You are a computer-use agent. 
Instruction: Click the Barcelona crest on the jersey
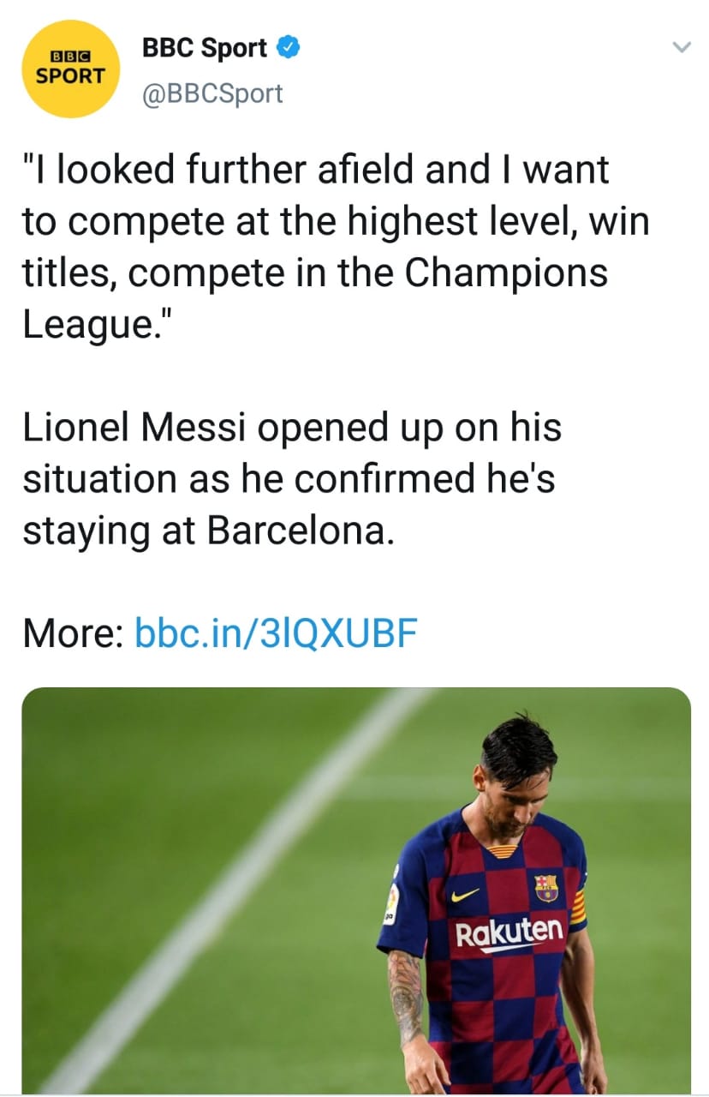click(545, 887)
